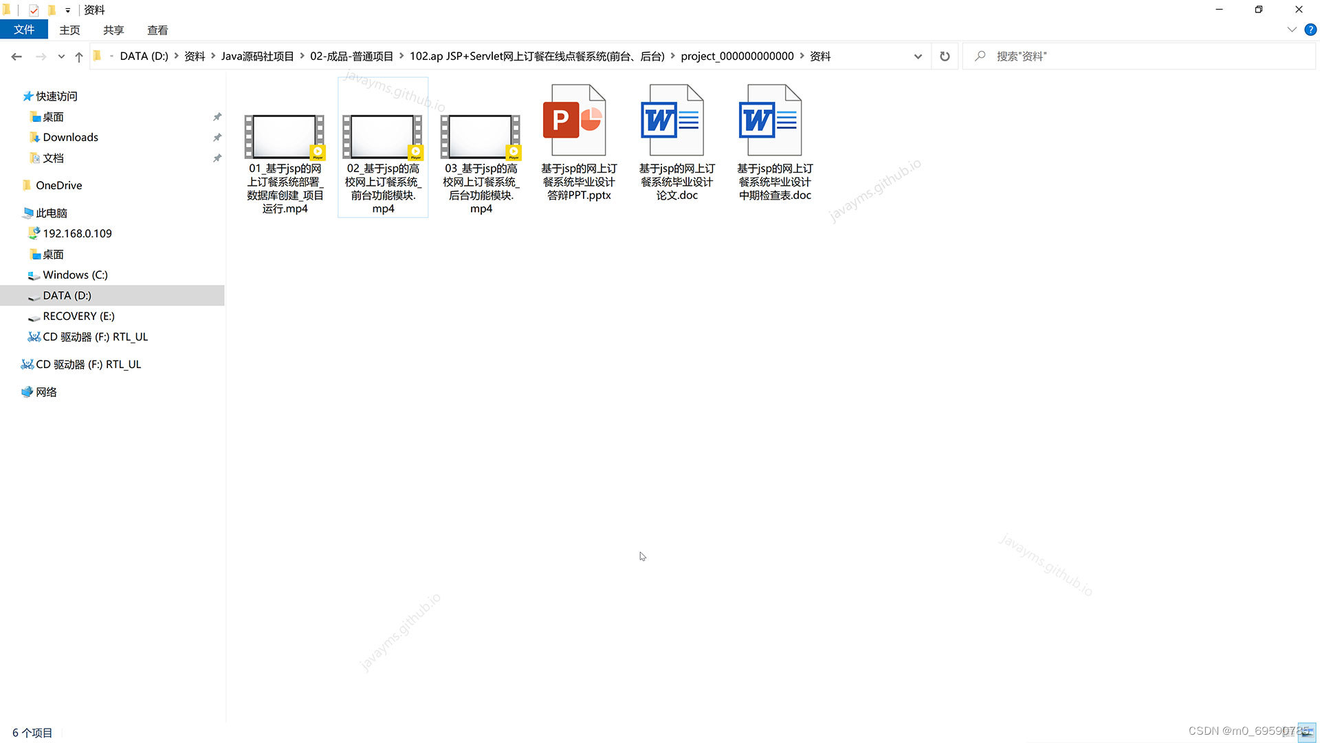Select Downloads in quick access
This screenshot has width=1320, height=743.
(70, 138)
